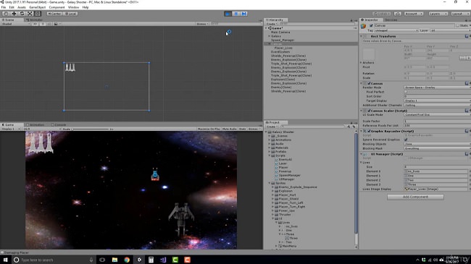The image size is (471, 264).
Task: Toggle the Pixel Perfect checkbox
Action: coord(406,92)
